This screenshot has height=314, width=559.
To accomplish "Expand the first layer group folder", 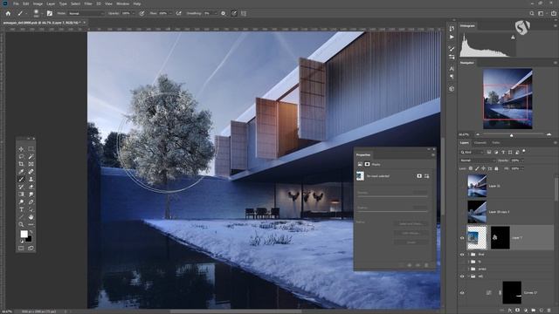I will tap(468, 255).
